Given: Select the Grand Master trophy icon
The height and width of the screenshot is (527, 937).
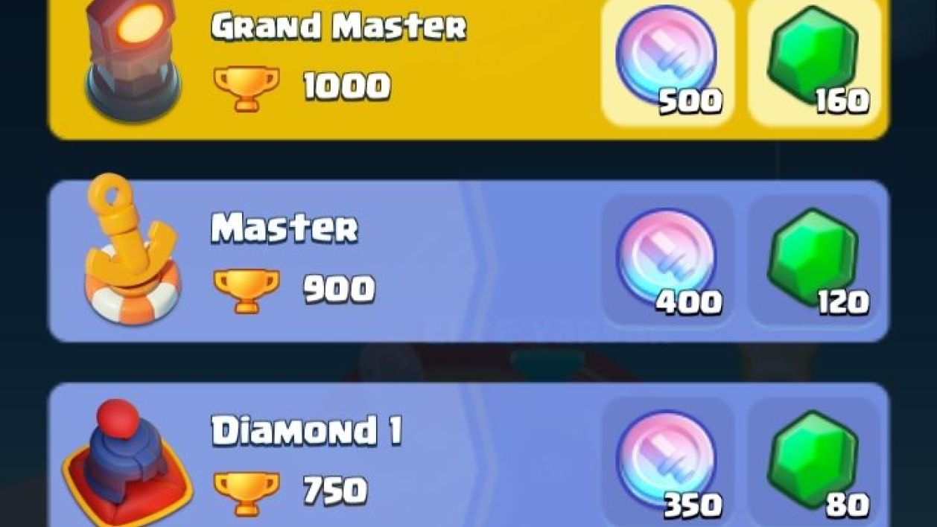Looking at the screenshot, I should (x=247, y=88).
